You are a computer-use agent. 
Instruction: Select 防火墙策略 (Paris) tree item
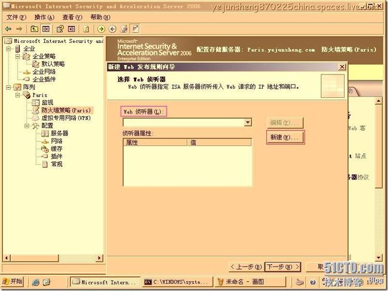(x=66, y=110)
